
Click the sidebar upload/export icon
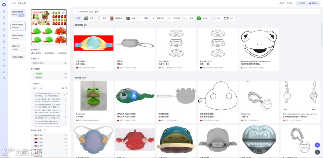tap(4, 60)
